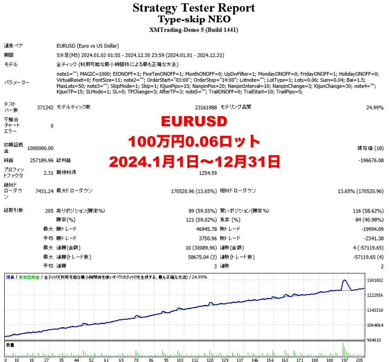
Task: Click the パラメーター row label
Action: coord(17,83)
